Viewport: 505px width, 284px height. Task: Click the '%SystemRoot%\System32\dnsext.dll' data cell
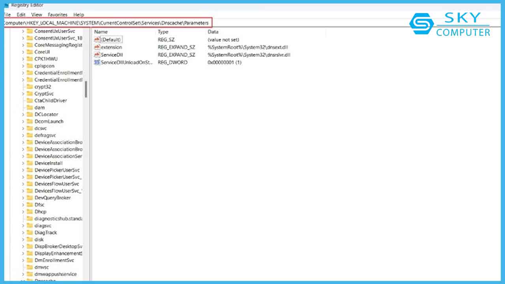pyautogui.click(x=248, y=47)
